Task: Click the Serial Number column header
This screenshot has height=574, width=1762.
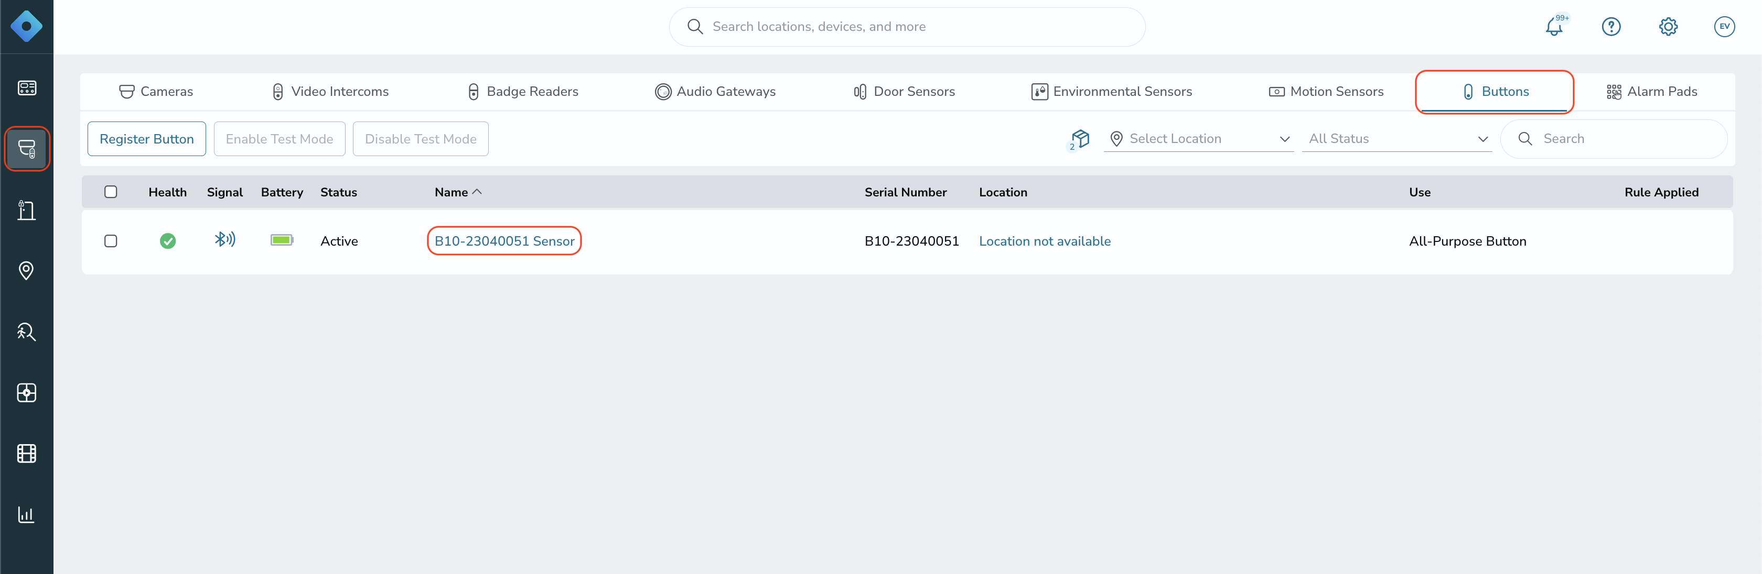Action: (906, 193)
